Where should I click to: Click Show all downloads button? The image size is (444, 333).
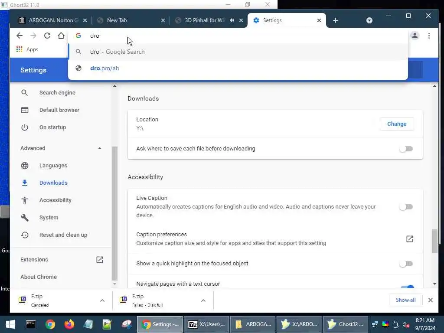[x=405, y=300]
